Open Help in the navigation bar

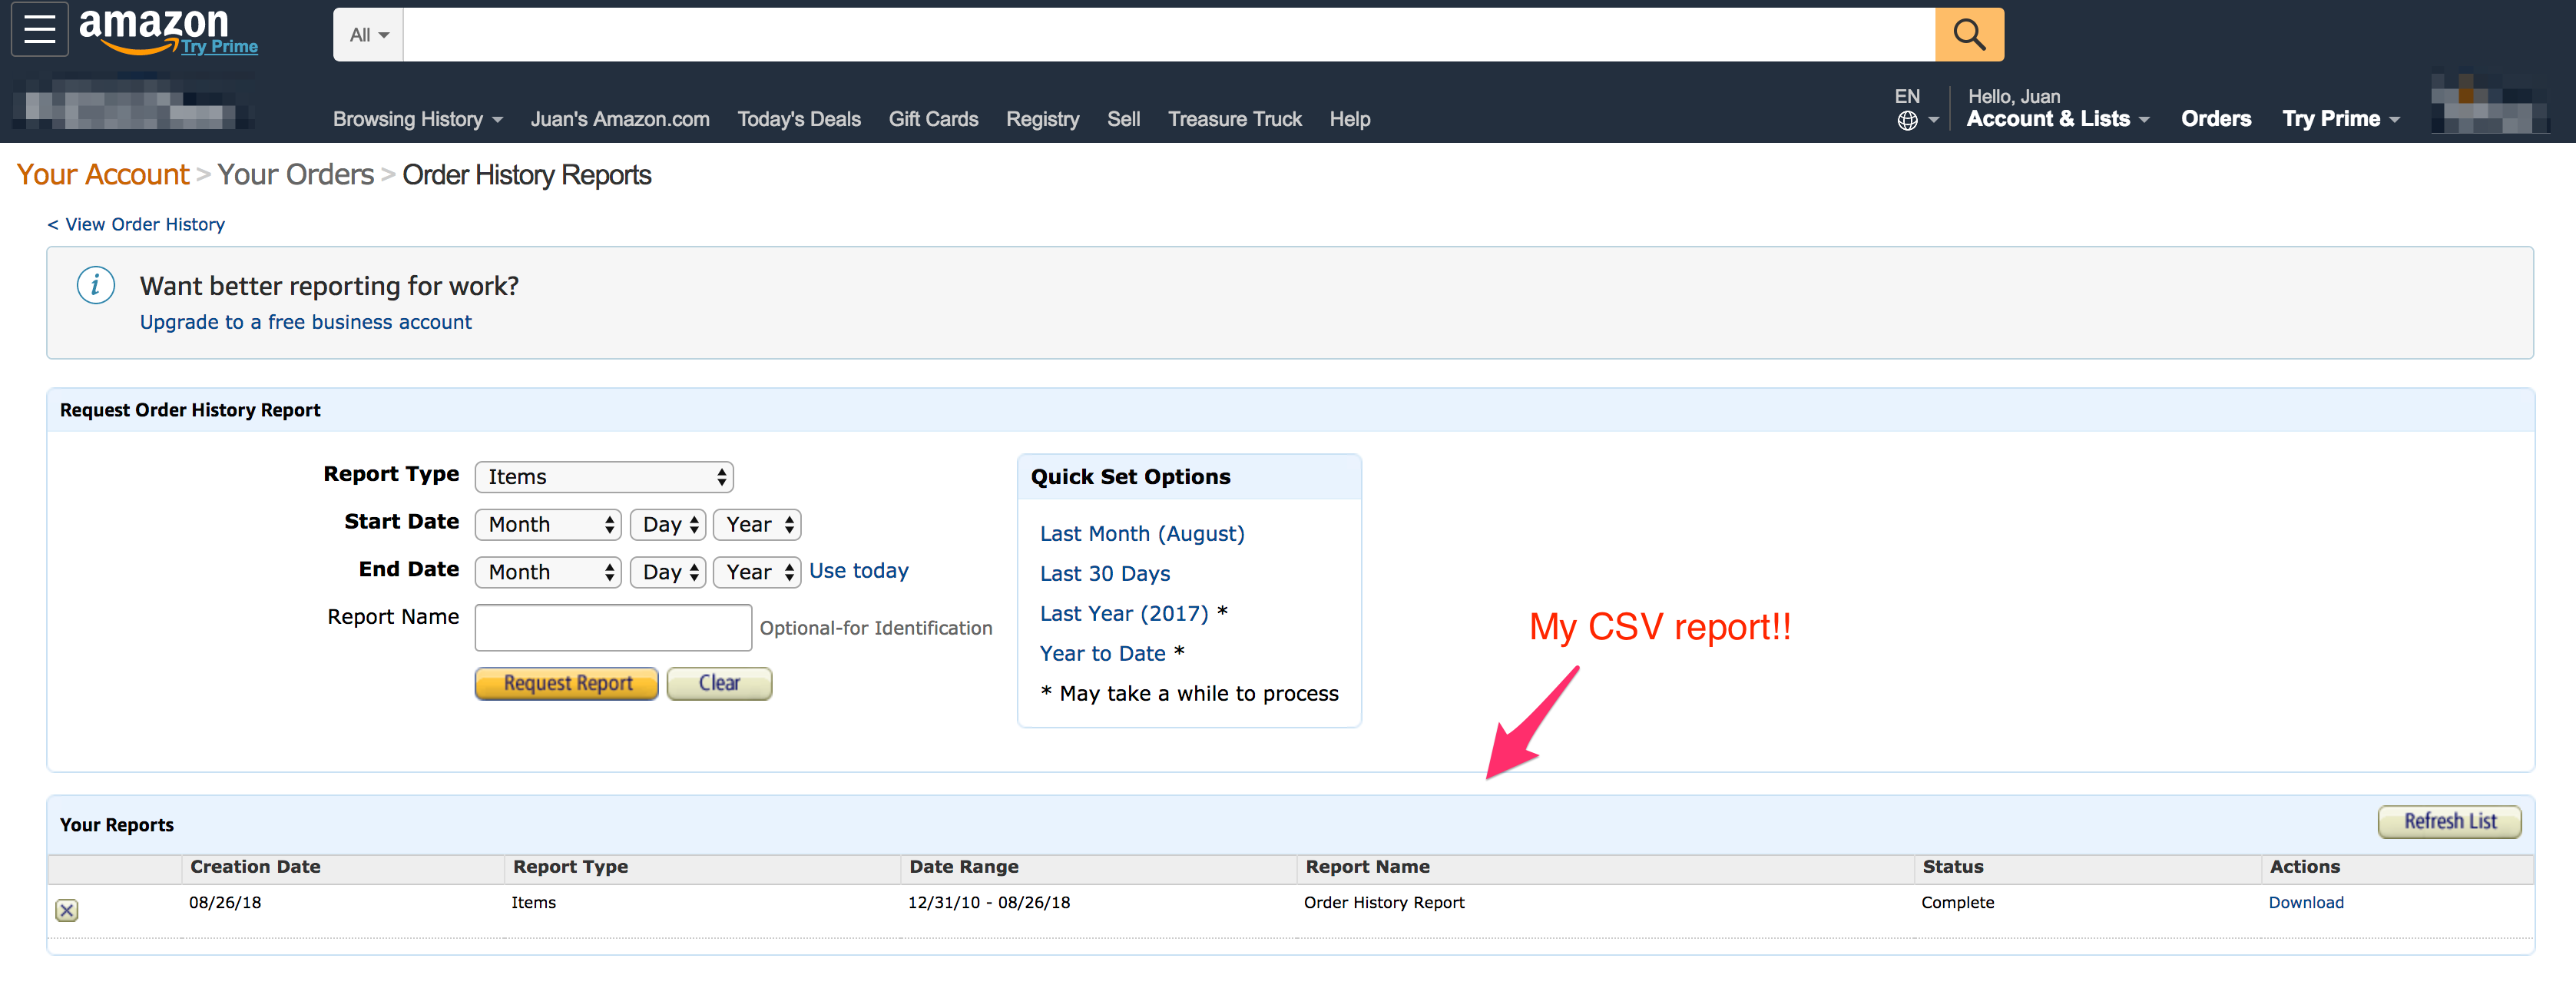click(1349, 119)
